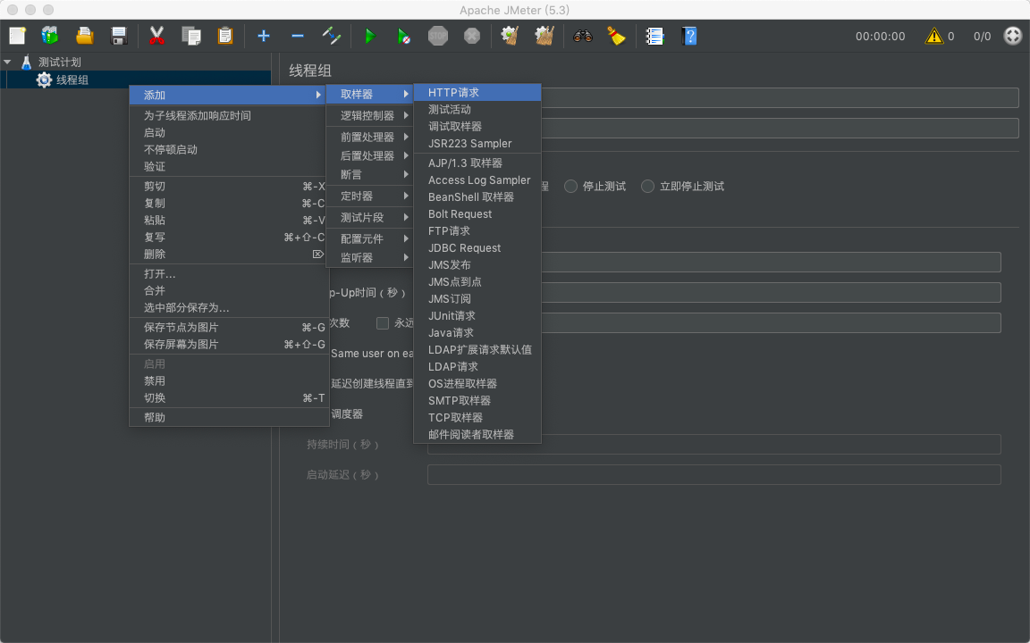
Task: Click the yellow broom Reset Search icon
Action: [x=616, y=36]
